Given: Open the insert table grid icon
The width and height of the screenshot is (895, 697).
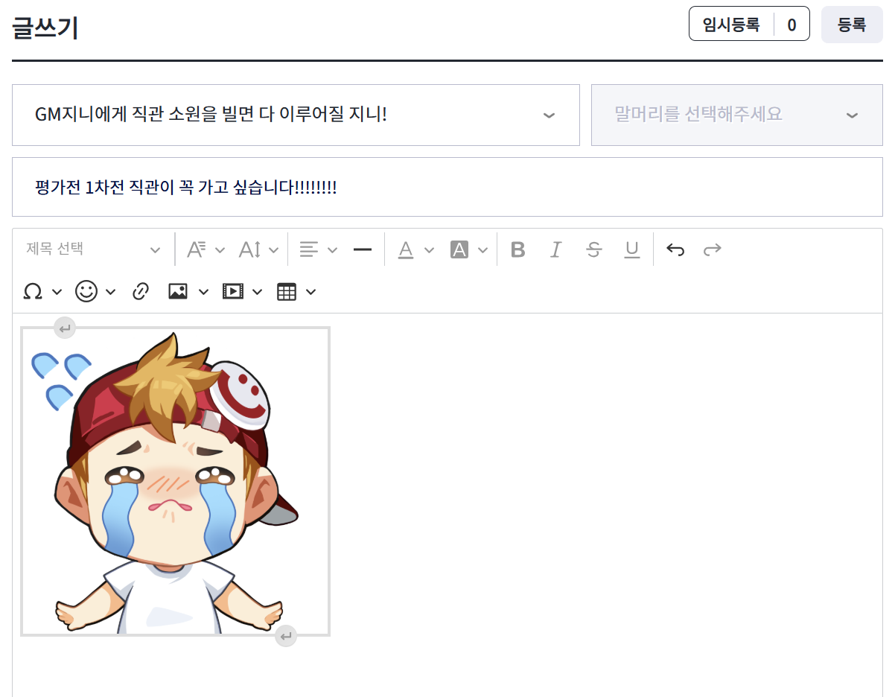Looking at the screenshot, I should pyautogui.click(x=287, y=292).
